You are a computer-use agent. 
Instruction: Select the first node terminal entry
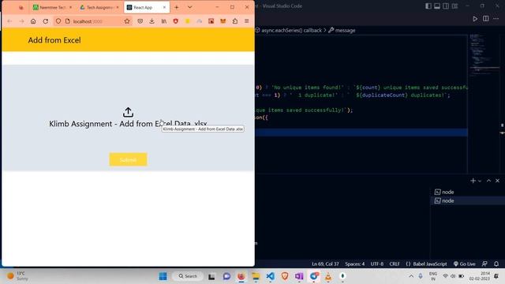(467, 192)
